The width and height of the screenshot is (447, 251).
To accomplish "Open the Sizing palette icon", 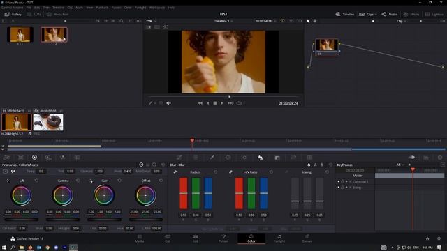I will (293, 158).
